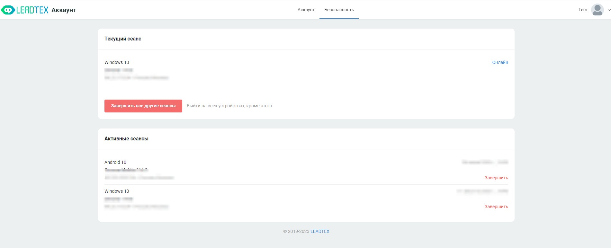
Task: Click the "Аккаунт" title beside the logo
Action: coord(64,10)
